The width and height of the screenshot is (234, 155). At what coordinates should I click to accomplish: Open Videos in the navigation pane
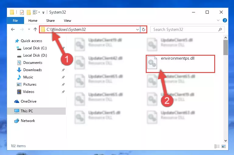coord(29,92)
